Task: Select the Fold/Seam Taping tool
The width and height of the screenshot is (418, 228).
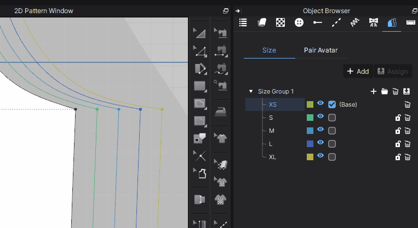Action: [x=199, y=200]
